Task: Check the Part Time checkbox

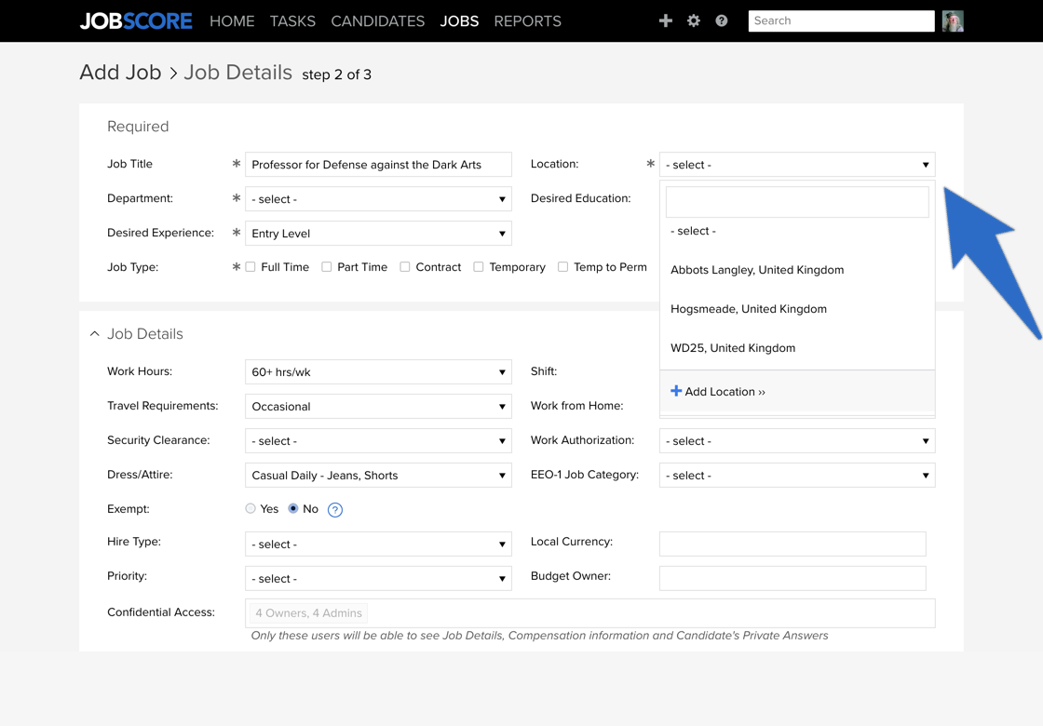Action: click(327, 266)
